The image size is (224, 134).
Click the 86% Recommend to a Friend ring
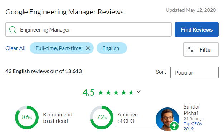(27, 118)
